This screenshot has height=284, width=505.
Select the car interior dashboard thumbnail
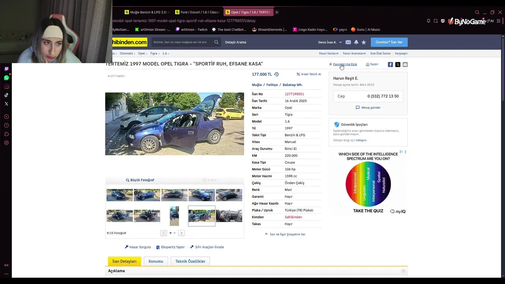point(229,216)
